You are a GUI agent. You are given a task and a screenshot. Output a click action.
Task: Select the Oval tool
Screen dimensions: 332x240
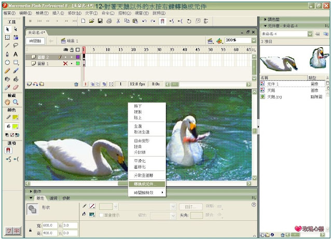pos(7,62)
